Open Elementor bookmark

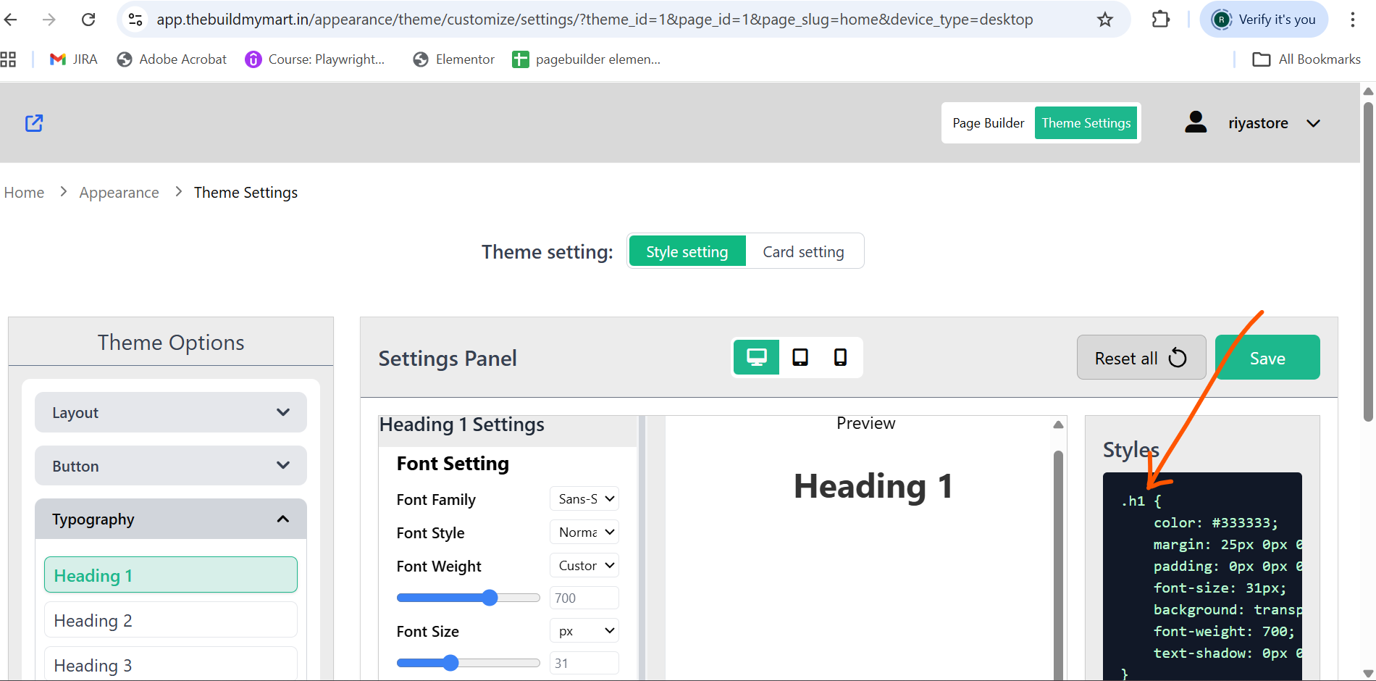point(454,59)
